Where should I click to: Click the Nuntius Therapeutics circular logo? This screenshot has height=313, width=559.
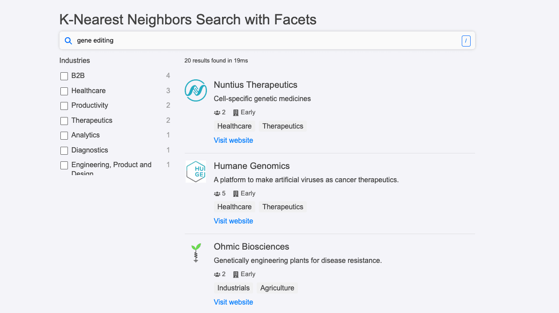[195, 90]
